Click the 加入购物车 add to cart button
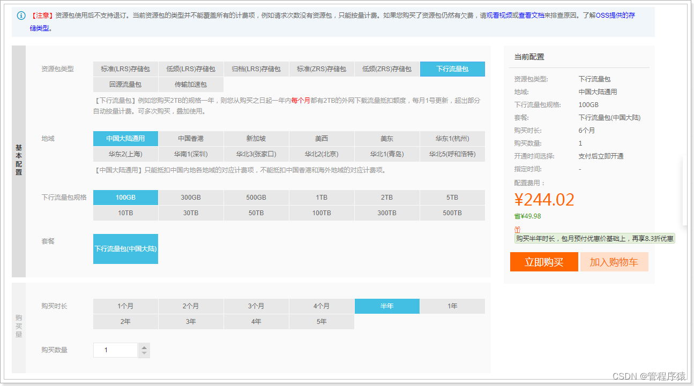The image size is (694, 386). [614, 262]
